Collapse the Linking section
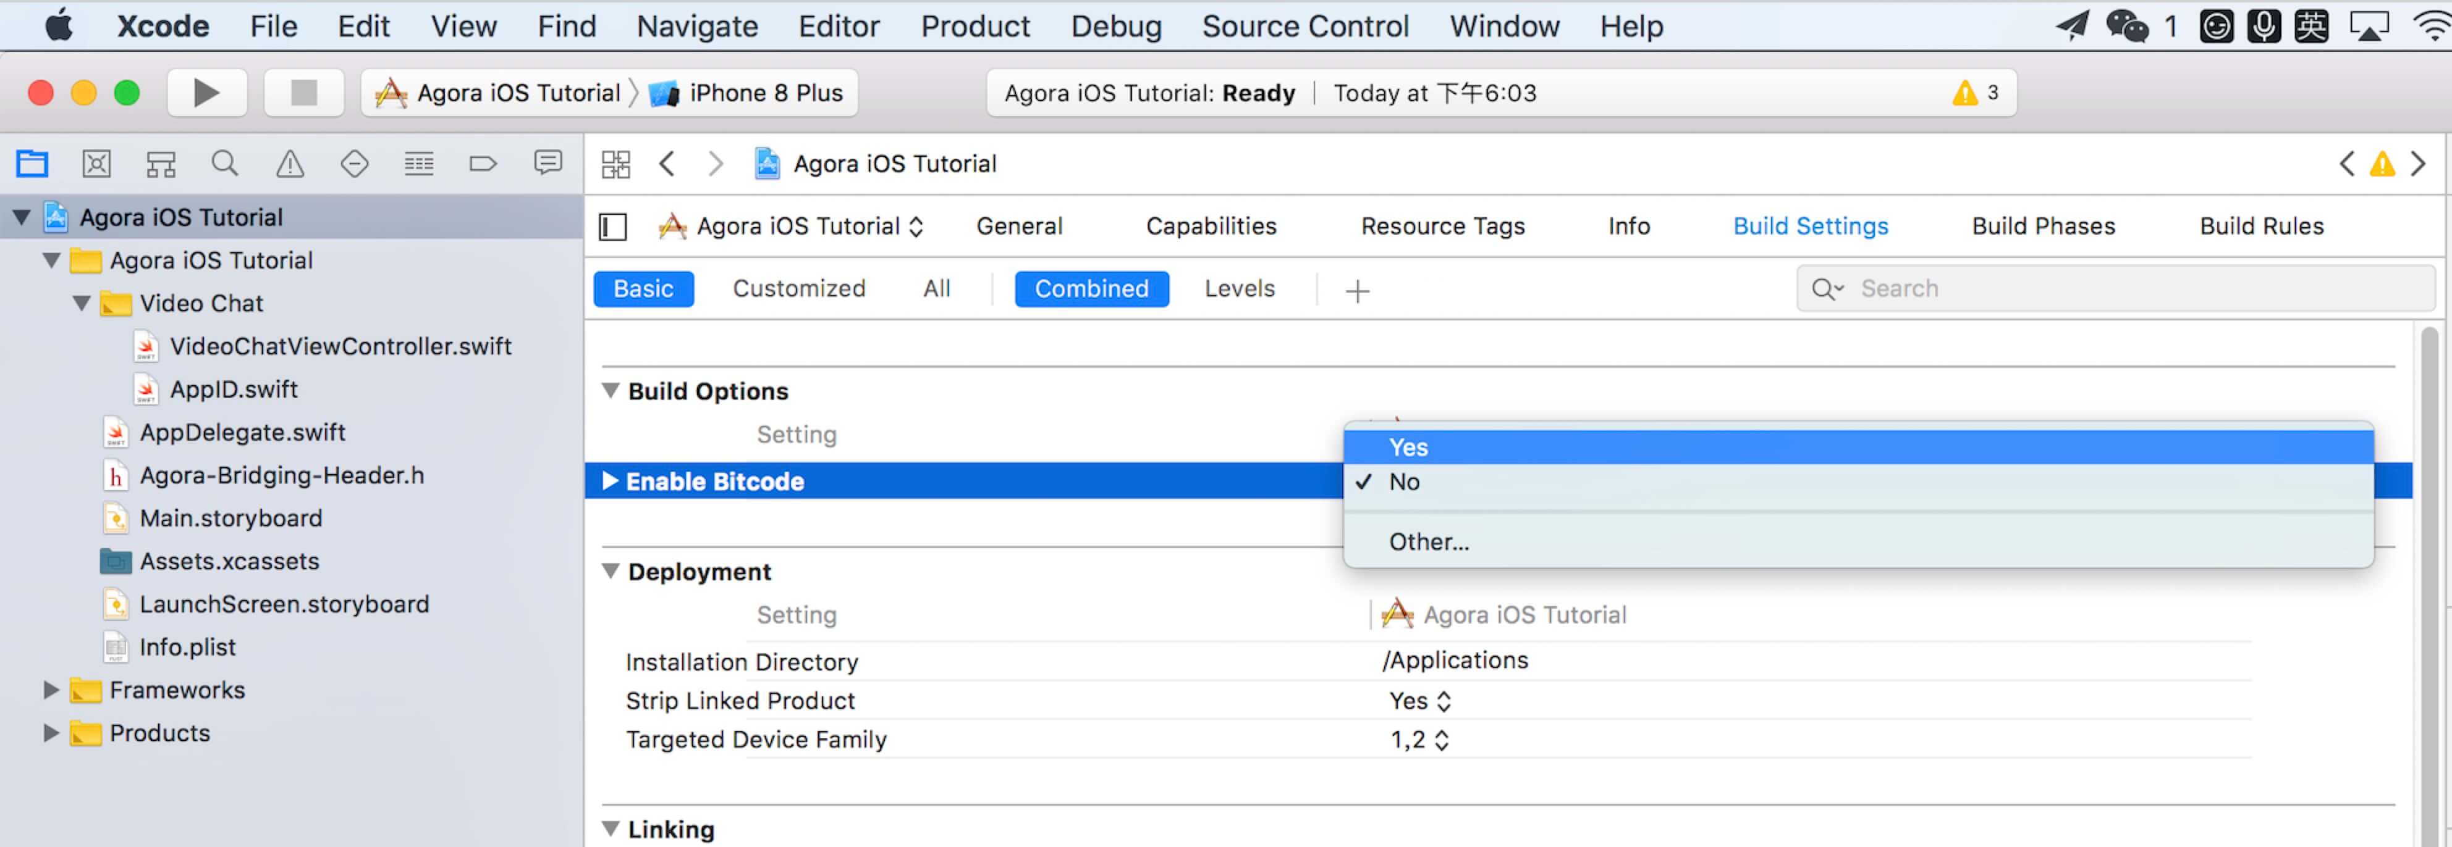The width and height of the screenshot is (2452, 847). point(611,829)
